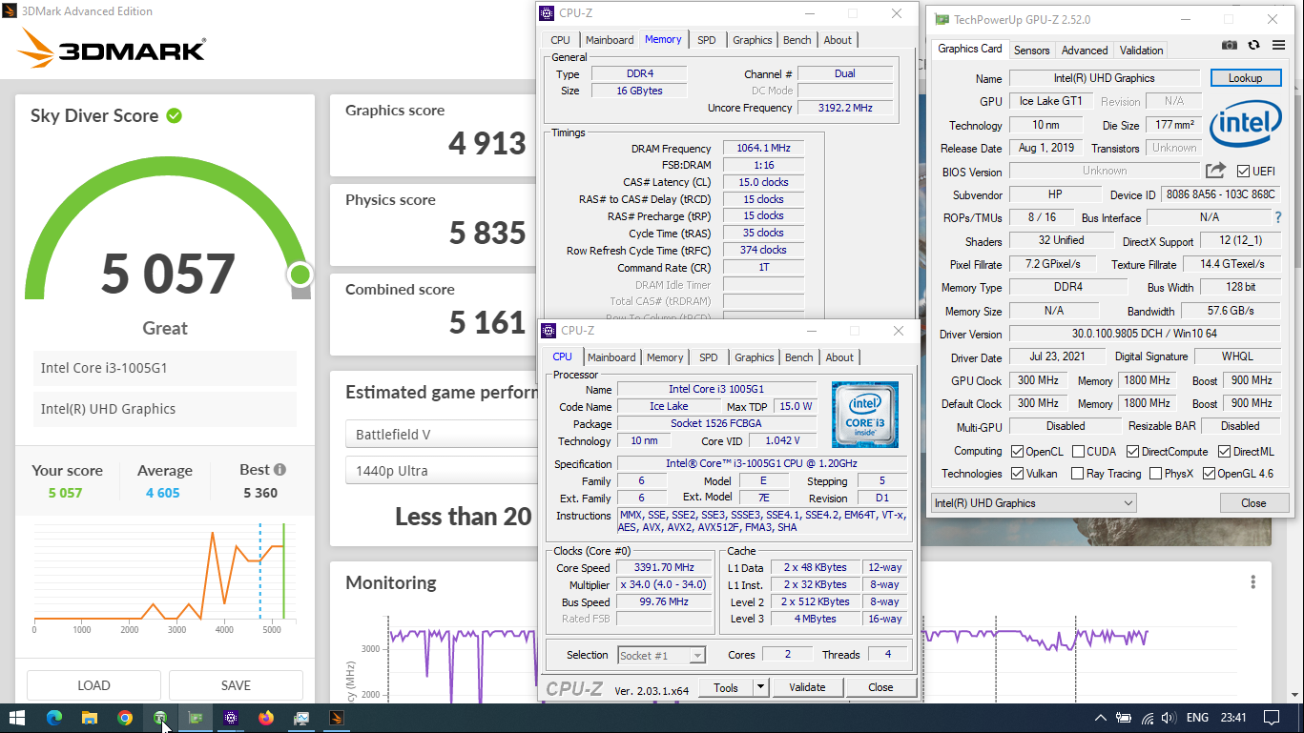Open the Battlefield V game dropdown

tap(441, 435)
